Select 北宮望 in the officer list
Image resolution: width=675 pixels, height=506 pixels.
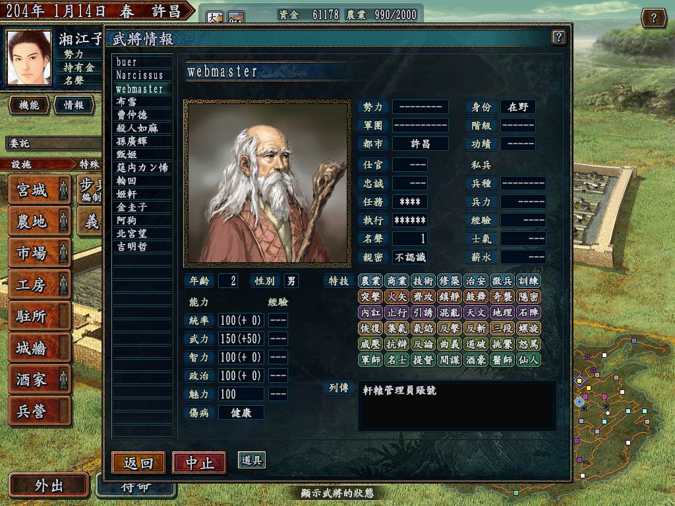click(x=142, y=234)
